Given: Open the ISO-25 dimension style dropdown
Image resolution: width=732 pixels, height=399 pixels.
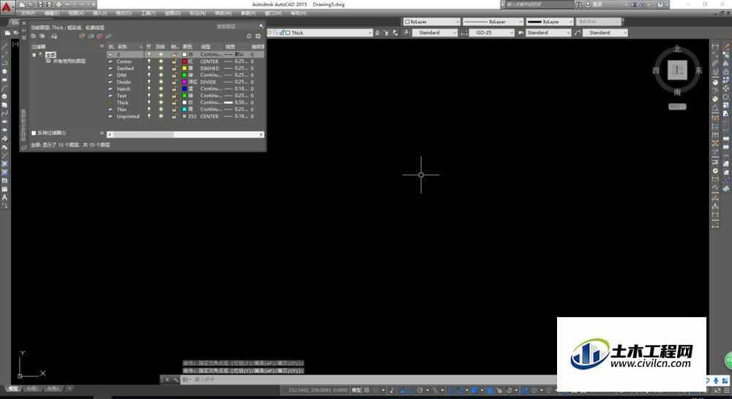Looking at the screenshot, I should 491,33.
